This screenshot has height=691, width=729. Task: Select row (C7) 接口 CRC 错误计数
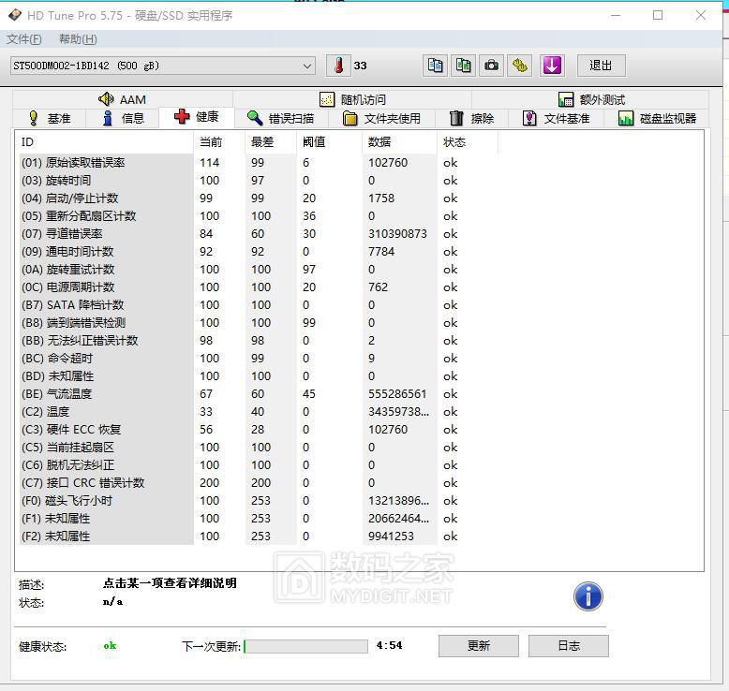pyautogui.click(x=257, y=483)
